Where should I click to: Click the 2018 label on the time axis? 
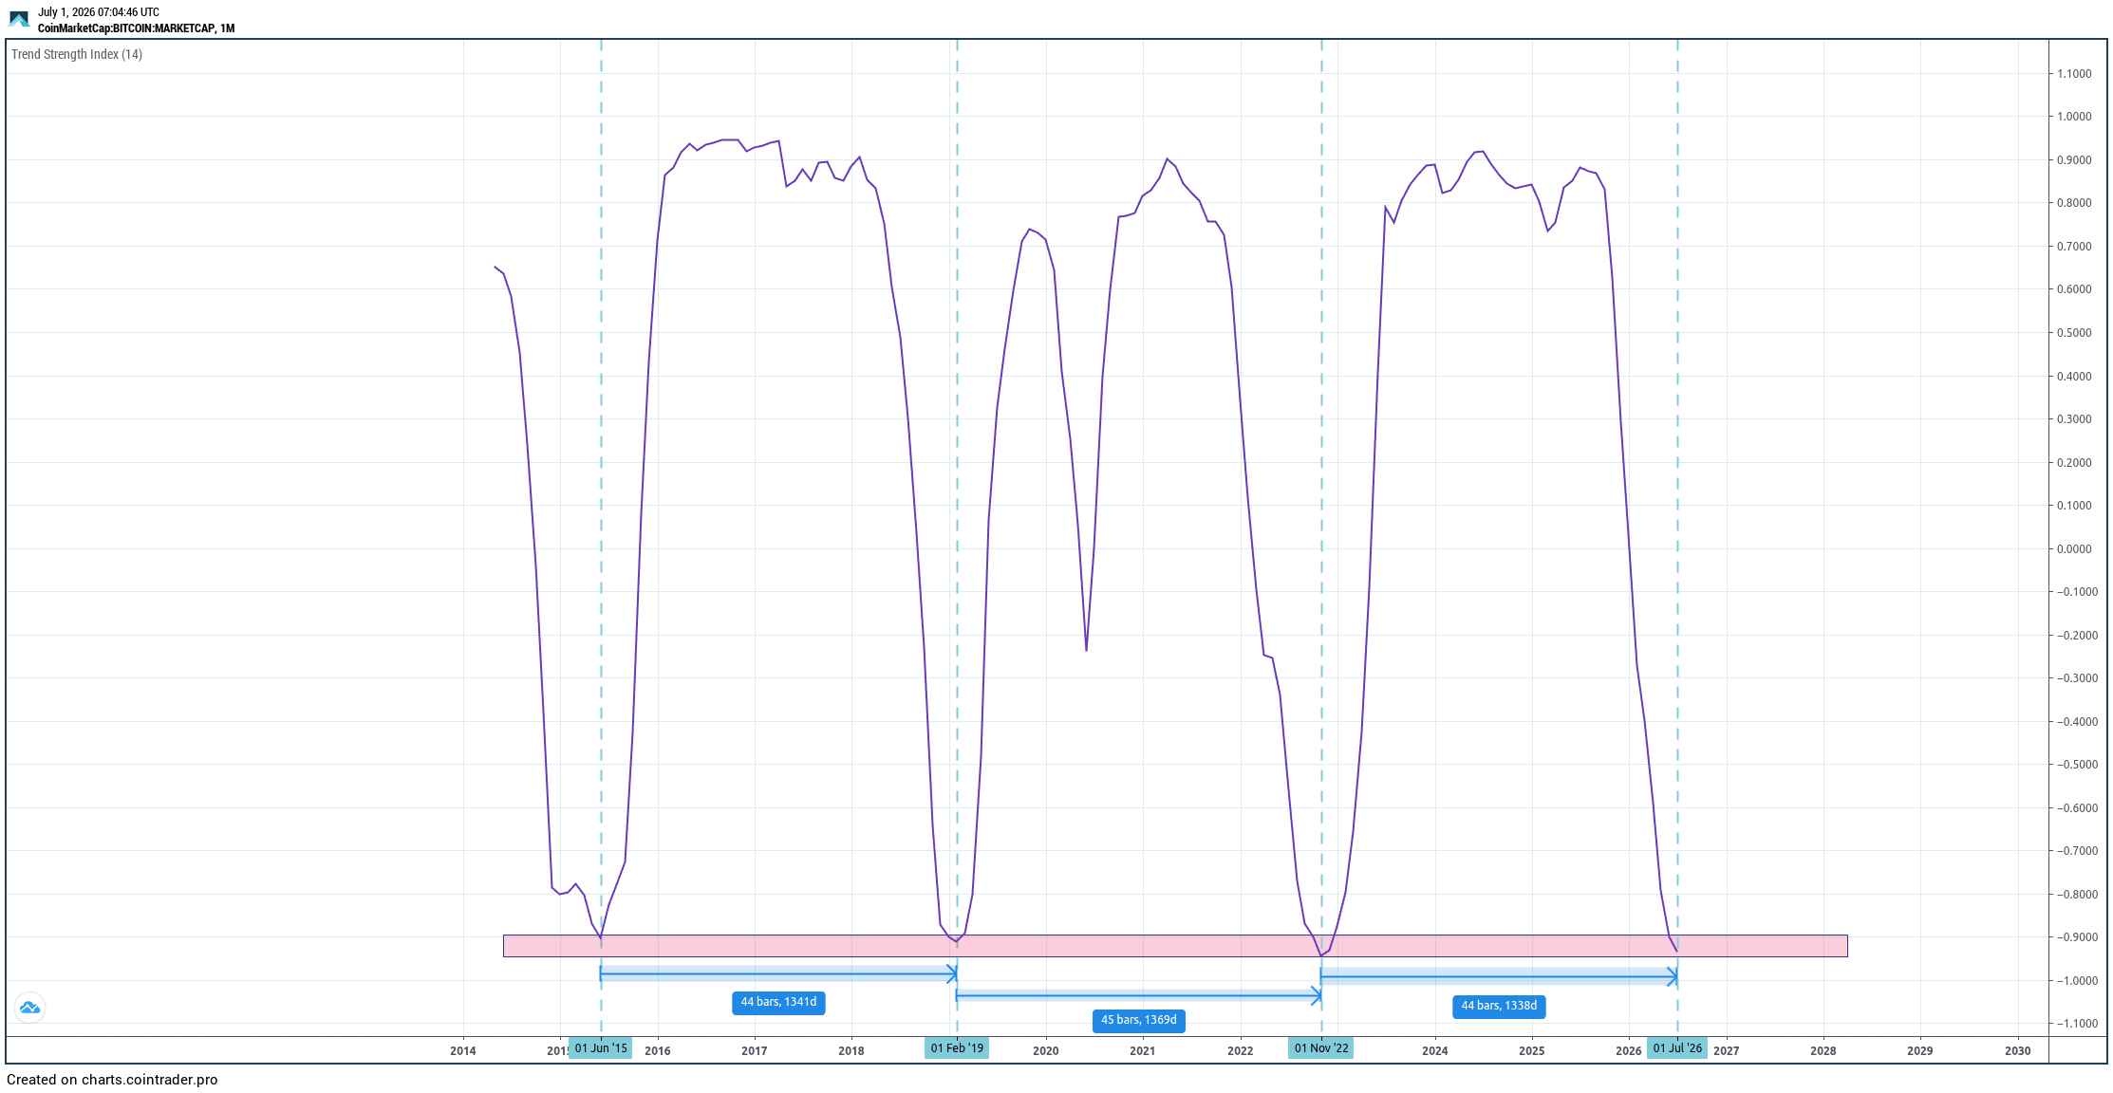pos(851,1051)
